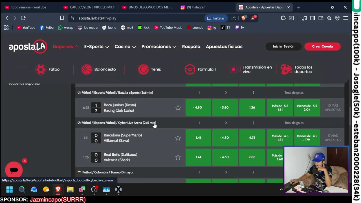
Task: Select Menos de 4.5 at 1.79
Action: tap(307, 138)
